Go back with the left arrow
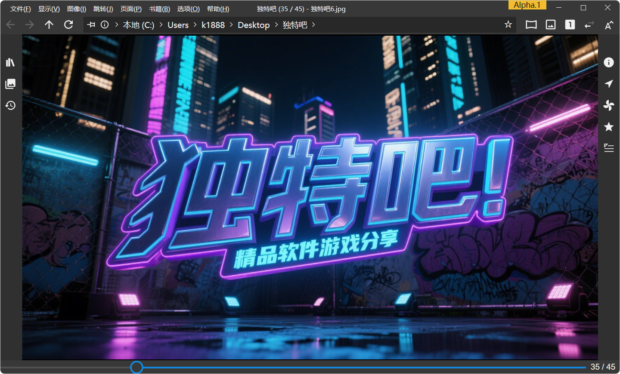Image resolution: width=620 pixels, height=374 pixels. [x=11, y=25]
